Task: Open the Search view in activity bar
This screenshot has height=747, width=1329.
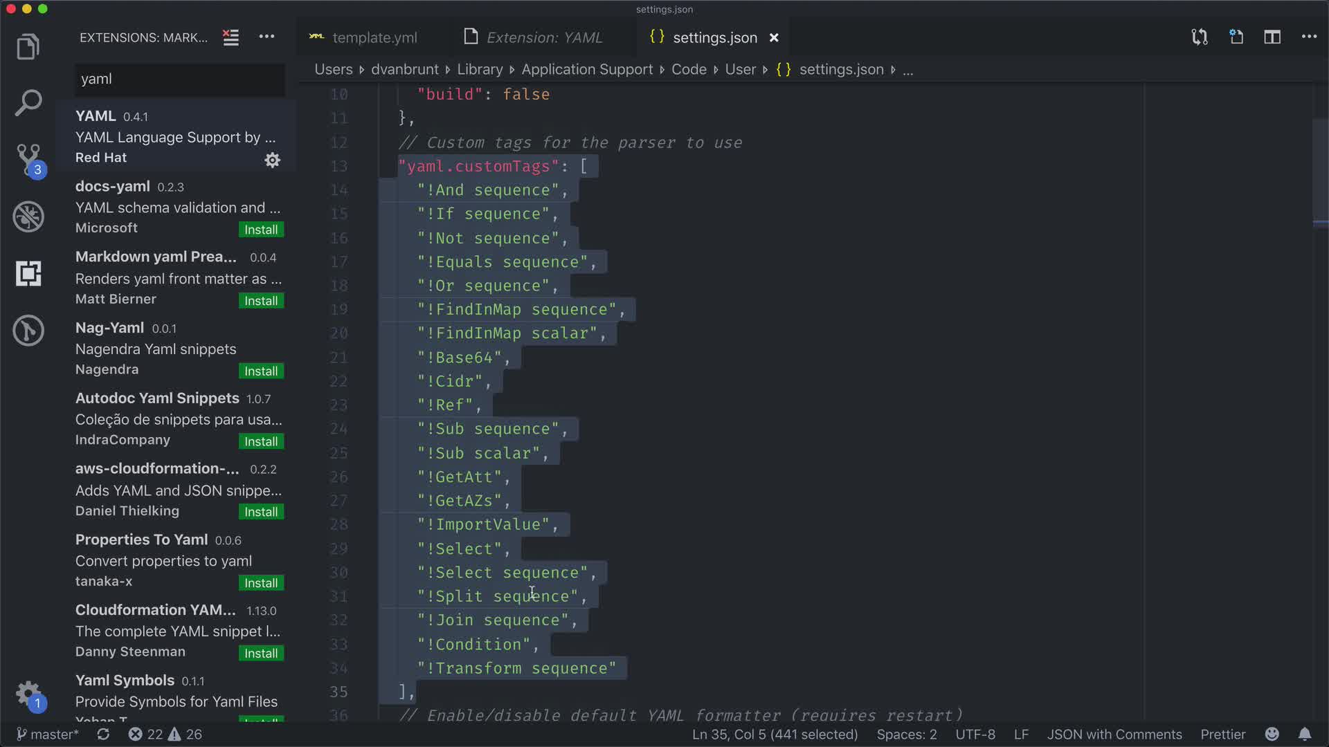Action: 28,103
